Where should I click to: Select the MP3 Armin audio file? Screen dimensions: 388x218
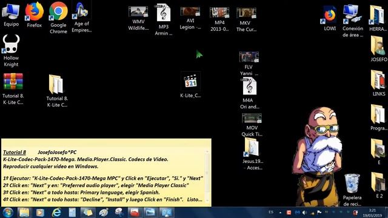163,20
